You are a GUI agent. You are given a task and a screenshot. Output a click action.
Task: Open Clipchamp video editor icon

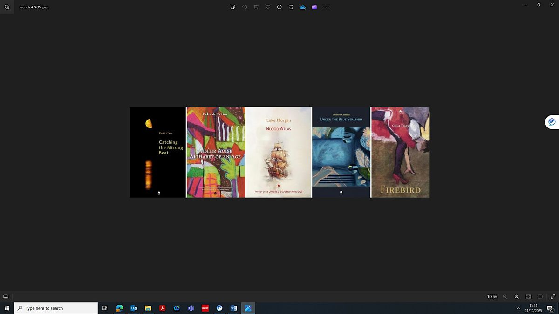(x=314, y=7)
